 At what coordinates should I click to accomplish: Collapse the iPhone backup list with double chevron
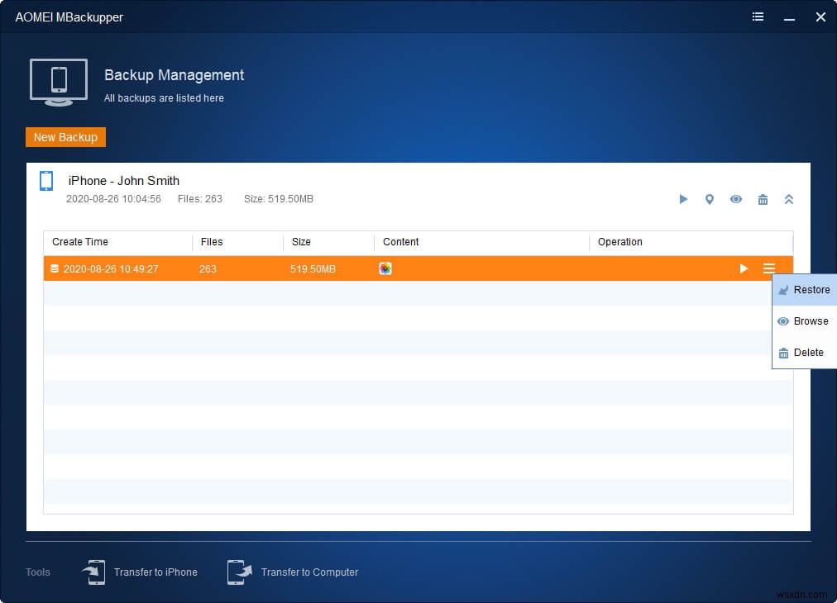point(788,199)
